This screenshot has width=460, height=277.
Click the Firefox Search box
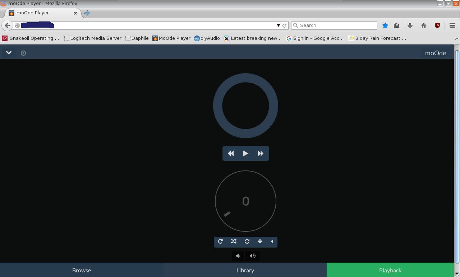(334, 25)
